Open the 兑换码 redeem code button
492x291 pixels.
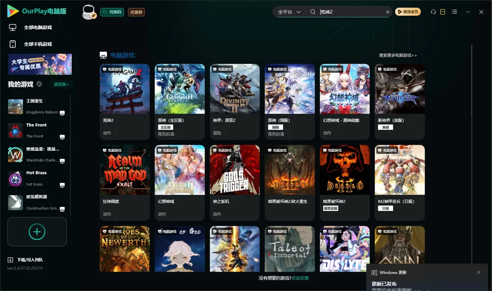tap(112, 12)
